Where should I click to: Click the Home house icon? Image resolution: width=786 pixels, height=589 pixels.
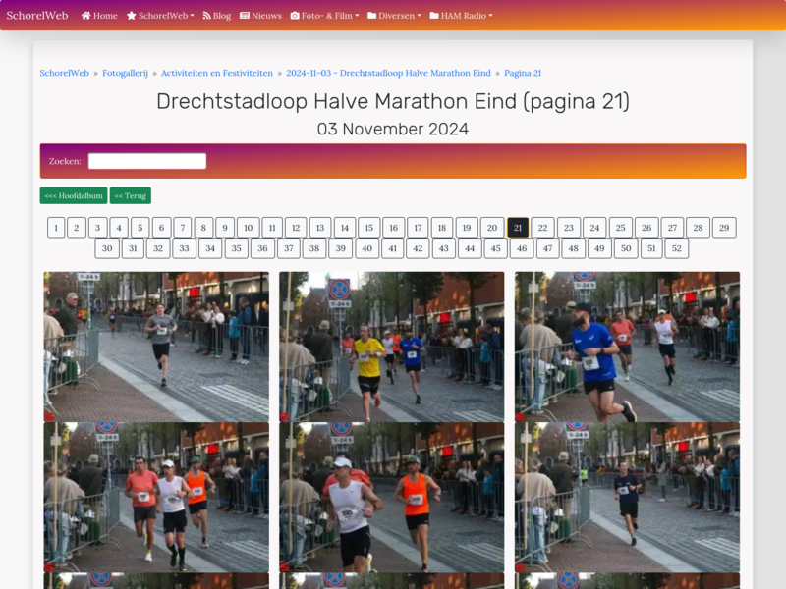[86, 16]
